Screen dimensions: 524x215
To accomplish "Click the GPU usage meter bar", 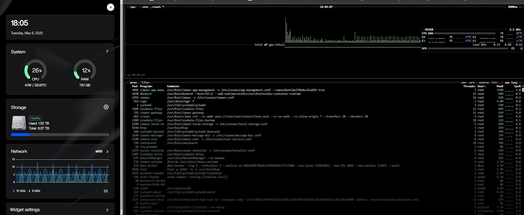I will click(468, 49).
